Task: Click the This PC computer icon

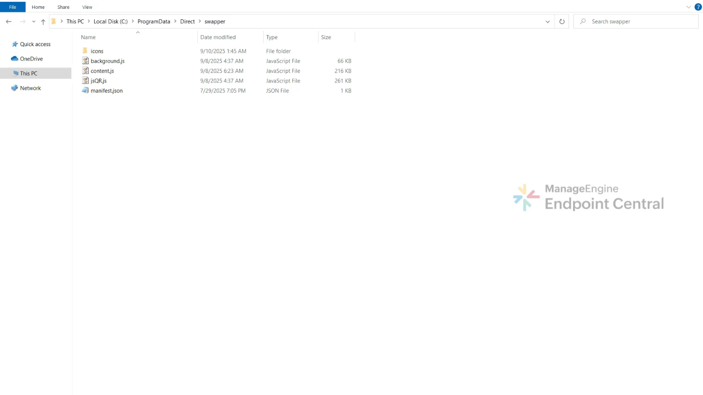Action: [16, 73]
